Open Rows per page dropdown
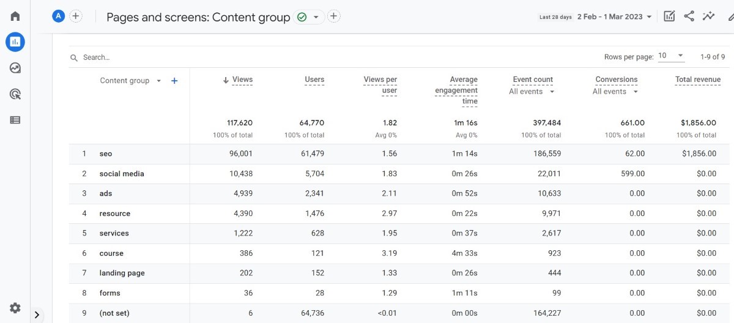The image size is (734, 323). 672,56
